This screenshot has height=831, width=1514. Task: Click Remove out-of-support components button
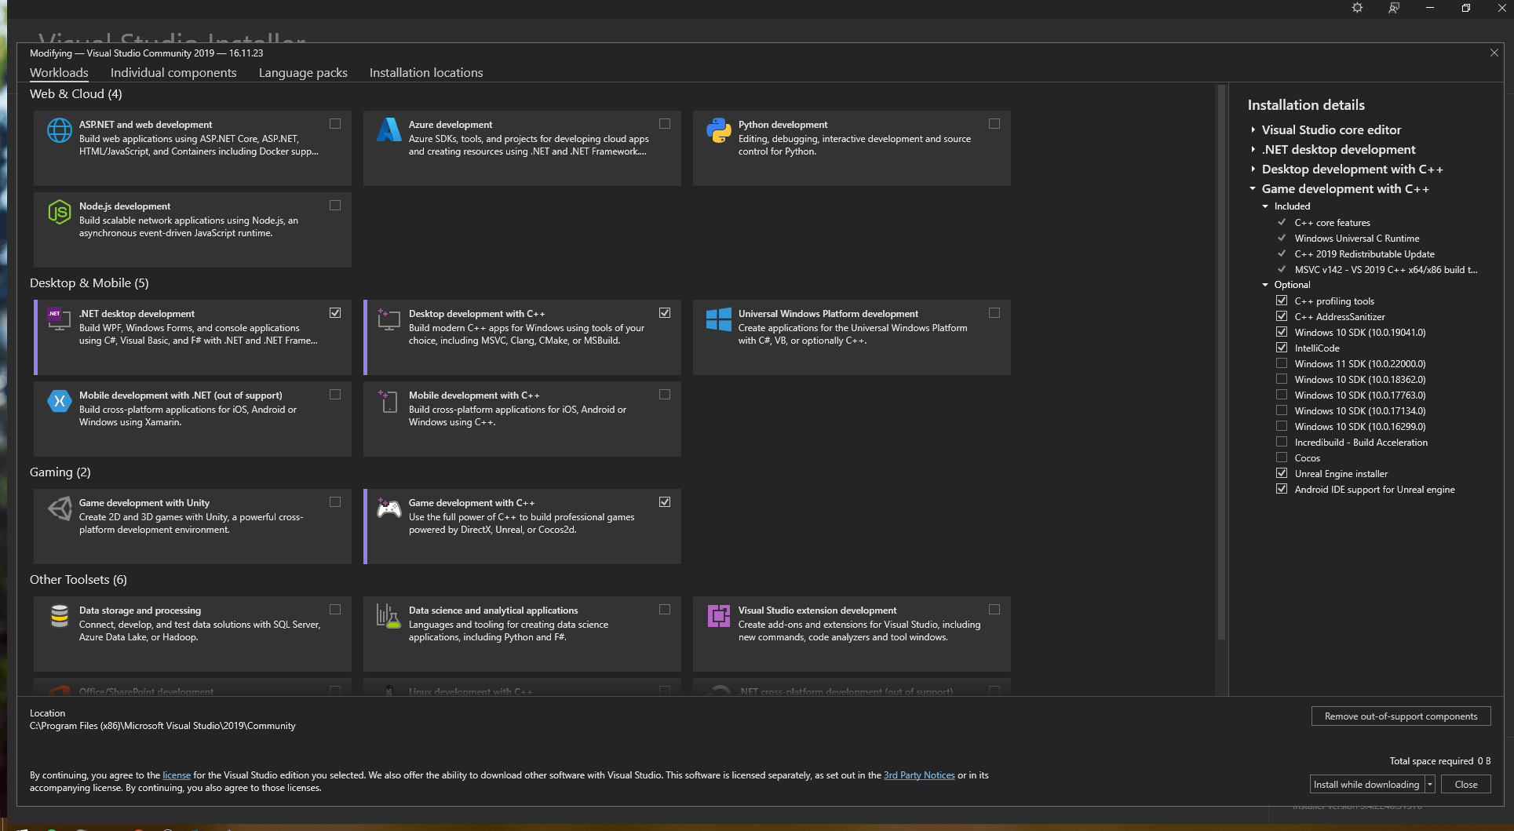(1401, 716)
